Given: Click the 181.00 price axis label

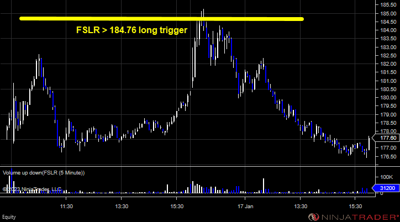Looking at the screenshot, I should tap(388, 81).
